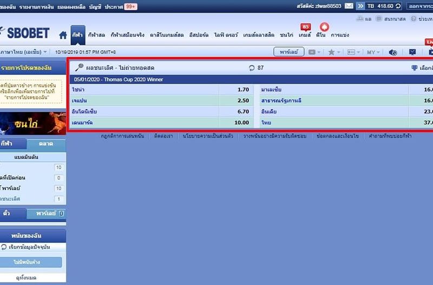Open วางพนันอย่างมีความรับผิดชอบ footer link
Screen dimensions: 433x285
(x=275, y=136)
